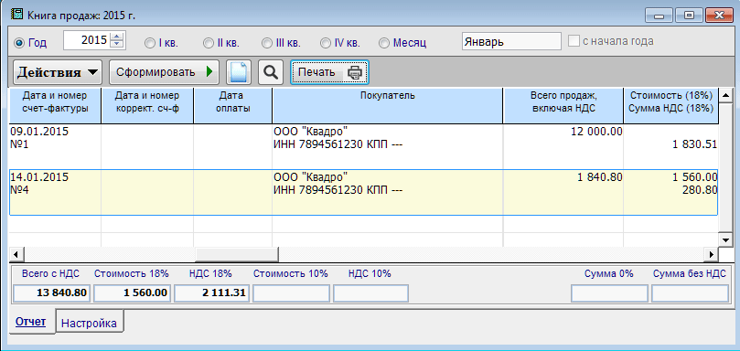
Task: Click the Всего продаж, включая НДС header
Action: (x=563, y=106)
